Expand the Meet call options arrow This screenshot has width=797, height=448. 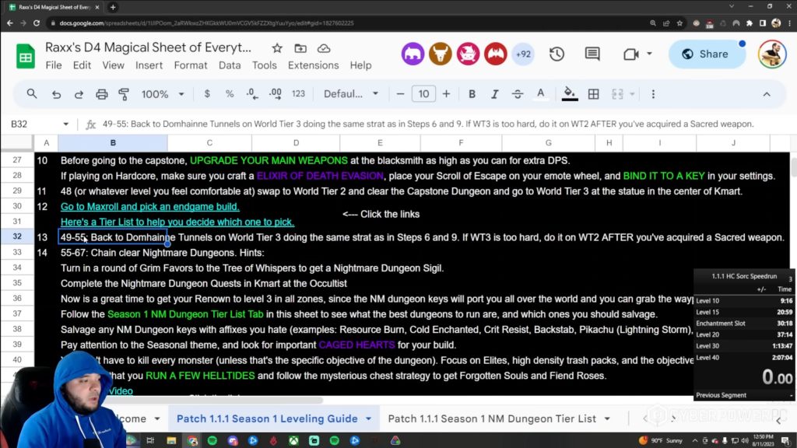point(649,54)
